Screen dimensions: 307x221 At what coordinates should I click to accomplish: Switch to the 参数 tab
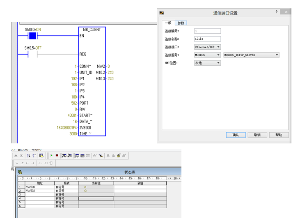click(x=181, y=23)
